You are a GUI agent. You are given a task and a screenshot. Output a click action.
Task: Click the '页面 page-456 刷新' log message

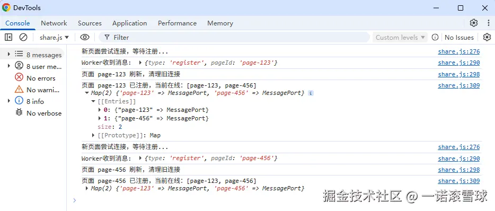click(131, 170)
